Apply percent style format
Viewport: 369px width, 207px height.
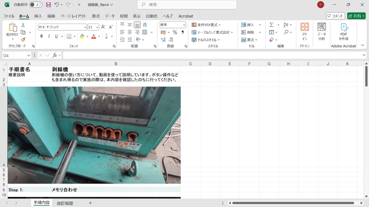(x=175, y=32)
